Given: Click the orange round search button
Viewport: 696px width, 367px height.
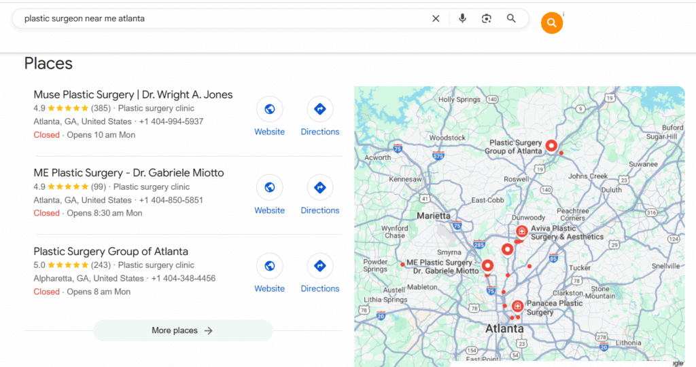Looking at the screenshot, I should 552,22.
